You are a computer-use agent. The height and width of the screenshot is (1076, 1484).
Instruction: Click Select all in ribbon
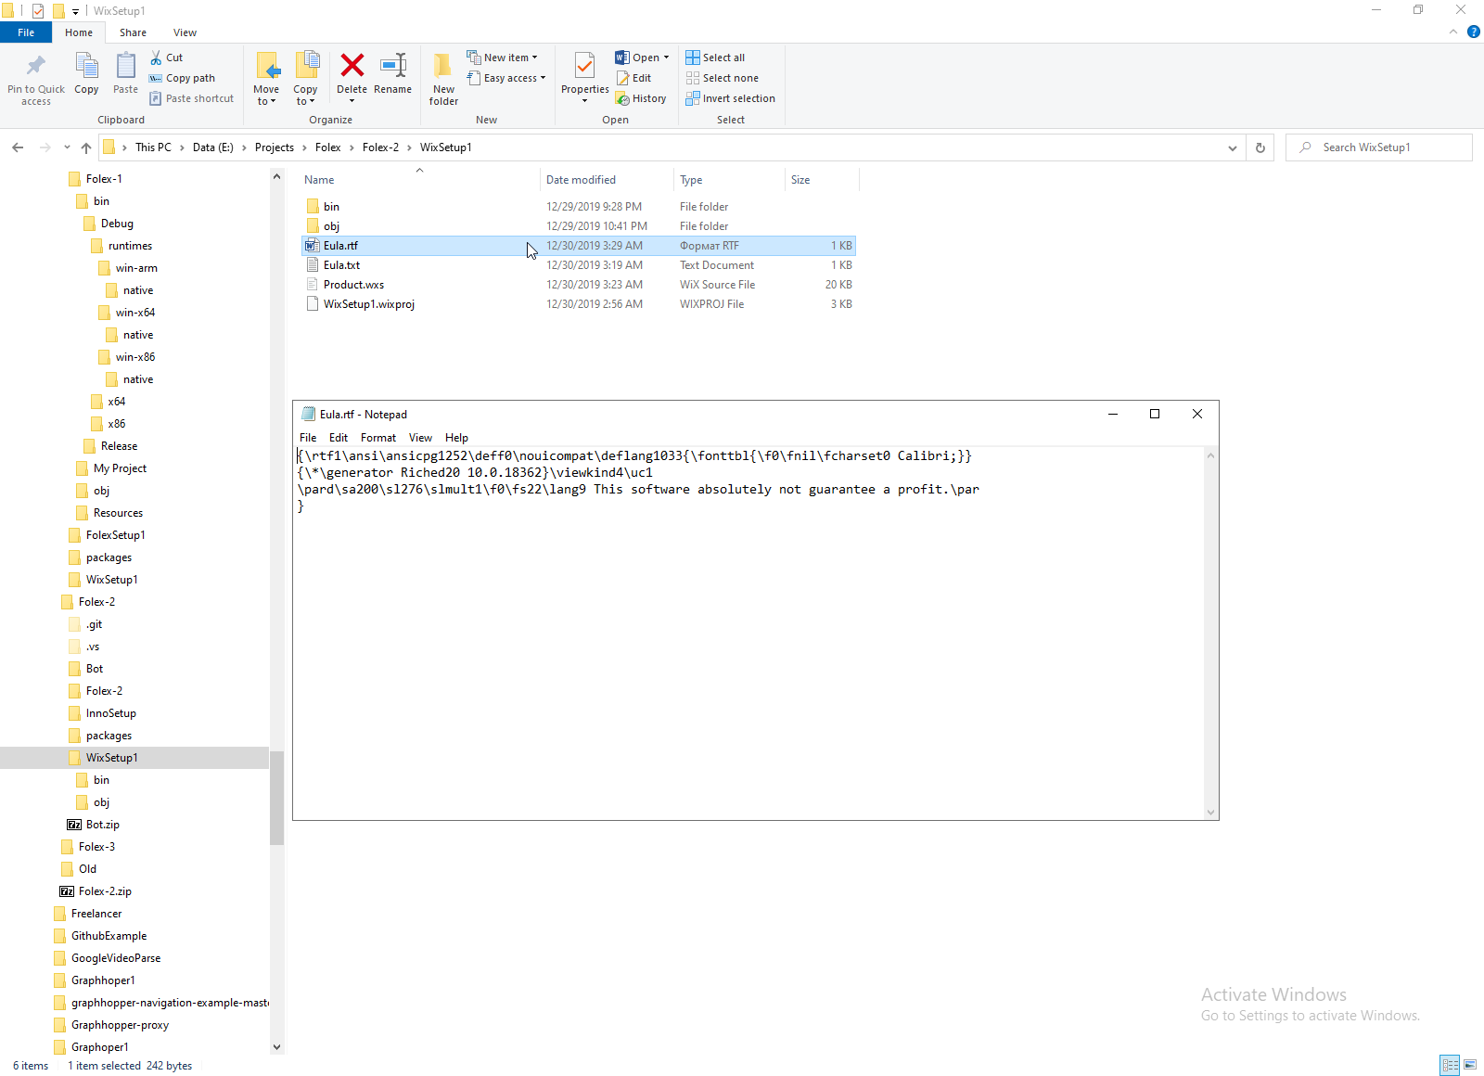715,58
